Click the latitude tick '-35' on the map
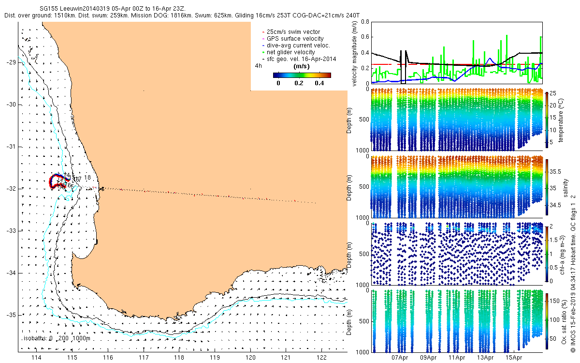 11,315
